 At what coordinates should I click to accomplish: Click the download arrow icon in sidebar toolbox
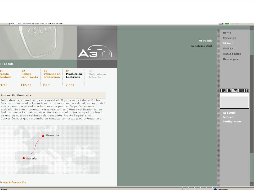tap(247, 91)
